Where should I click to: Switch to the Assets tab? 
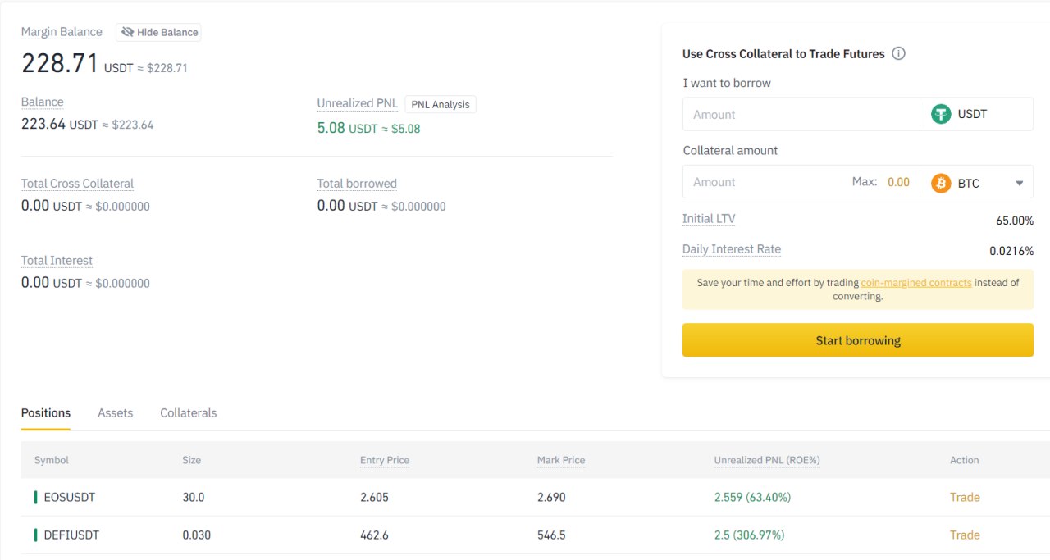(x=115, y=412)
